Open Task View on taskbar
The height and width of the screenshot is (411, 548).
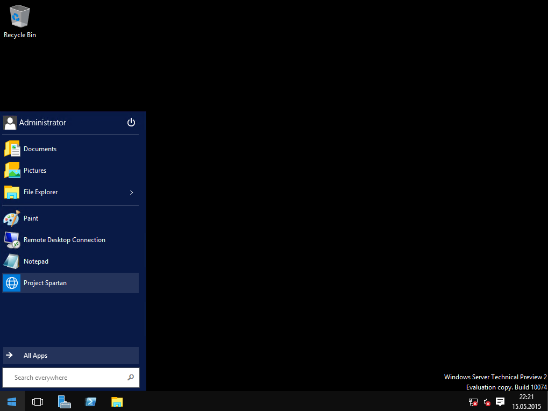38,402
